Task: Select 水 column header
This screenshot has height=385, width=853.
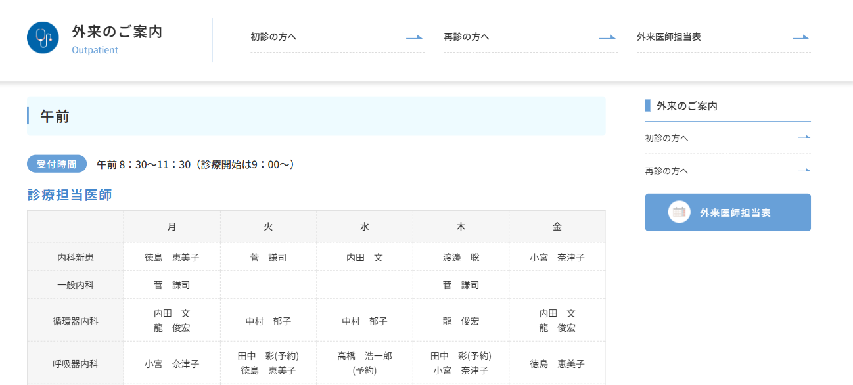Action: click(x=365, y=227)
